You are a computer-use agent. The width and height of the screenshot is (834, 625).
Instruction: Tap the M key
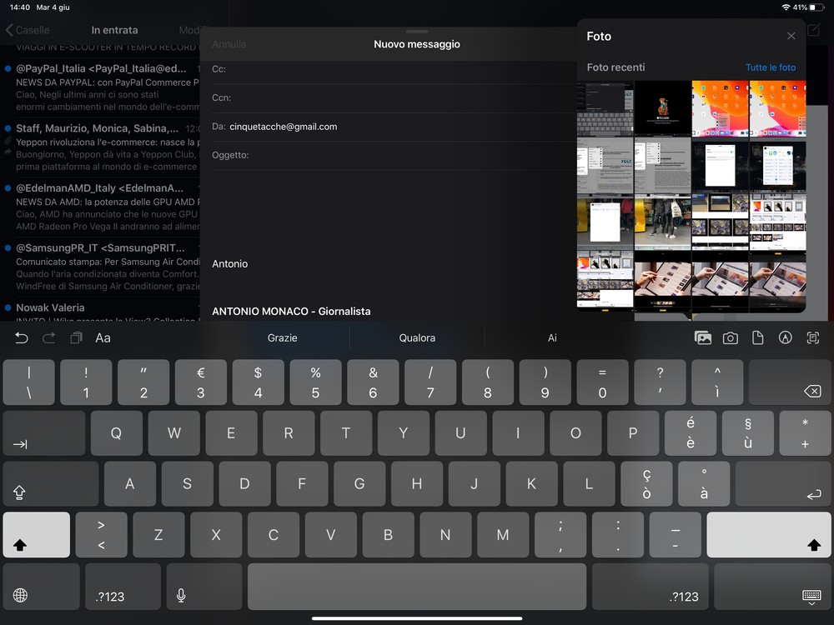point(503,534)
